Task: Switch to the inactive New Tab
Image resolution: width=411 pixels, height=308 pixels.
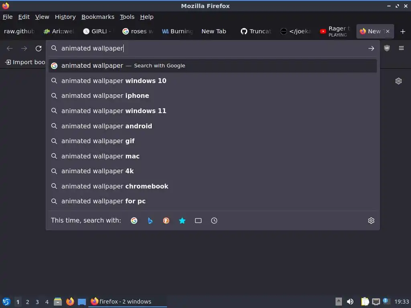Action: point(217,31)
